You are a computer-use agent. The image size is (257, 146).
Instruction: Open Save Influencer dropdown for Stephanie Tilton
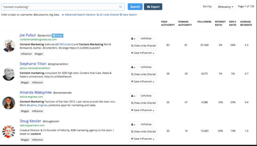tap(142, 82)
